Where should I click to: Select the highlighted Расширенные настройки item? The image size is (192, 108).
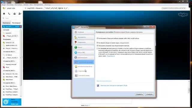[x=84, y=62]
